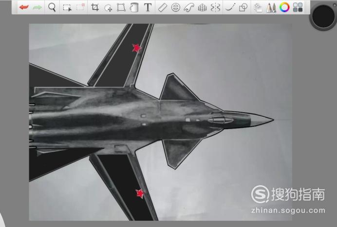Open the Layers editor icon
Viewport: 337px width, 227px height.
pos(258,8)
